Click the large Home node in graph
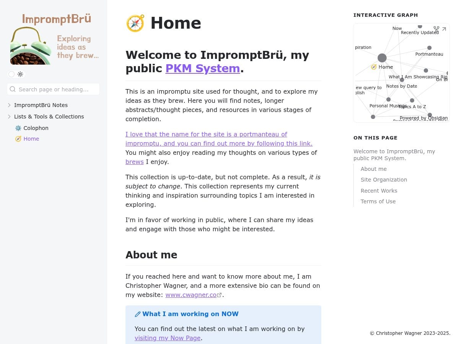The height and width of the screenshot is (344, 459). 382,58
